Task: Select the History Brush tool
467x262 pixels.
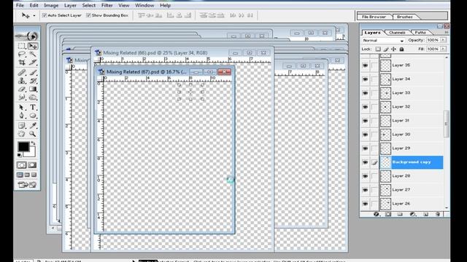Action: point(33,81)
